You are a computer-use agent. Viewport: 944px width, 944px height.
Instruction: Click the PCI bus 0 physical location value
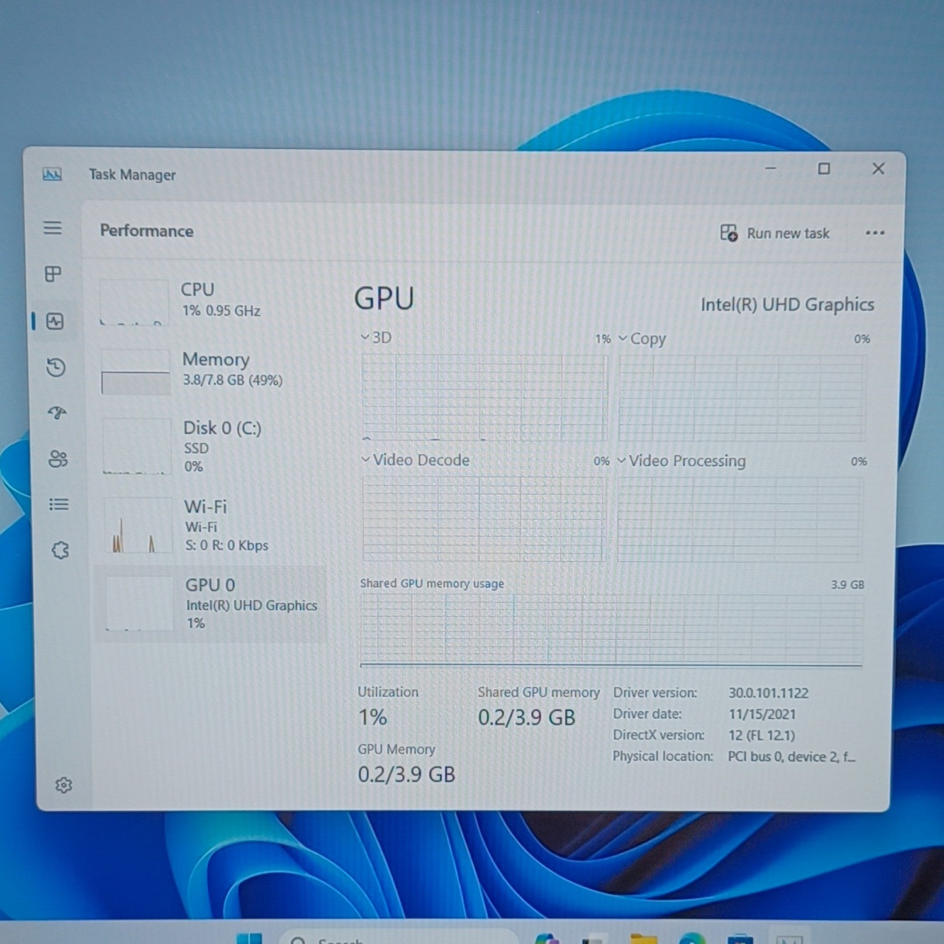[x=792, y=756]
